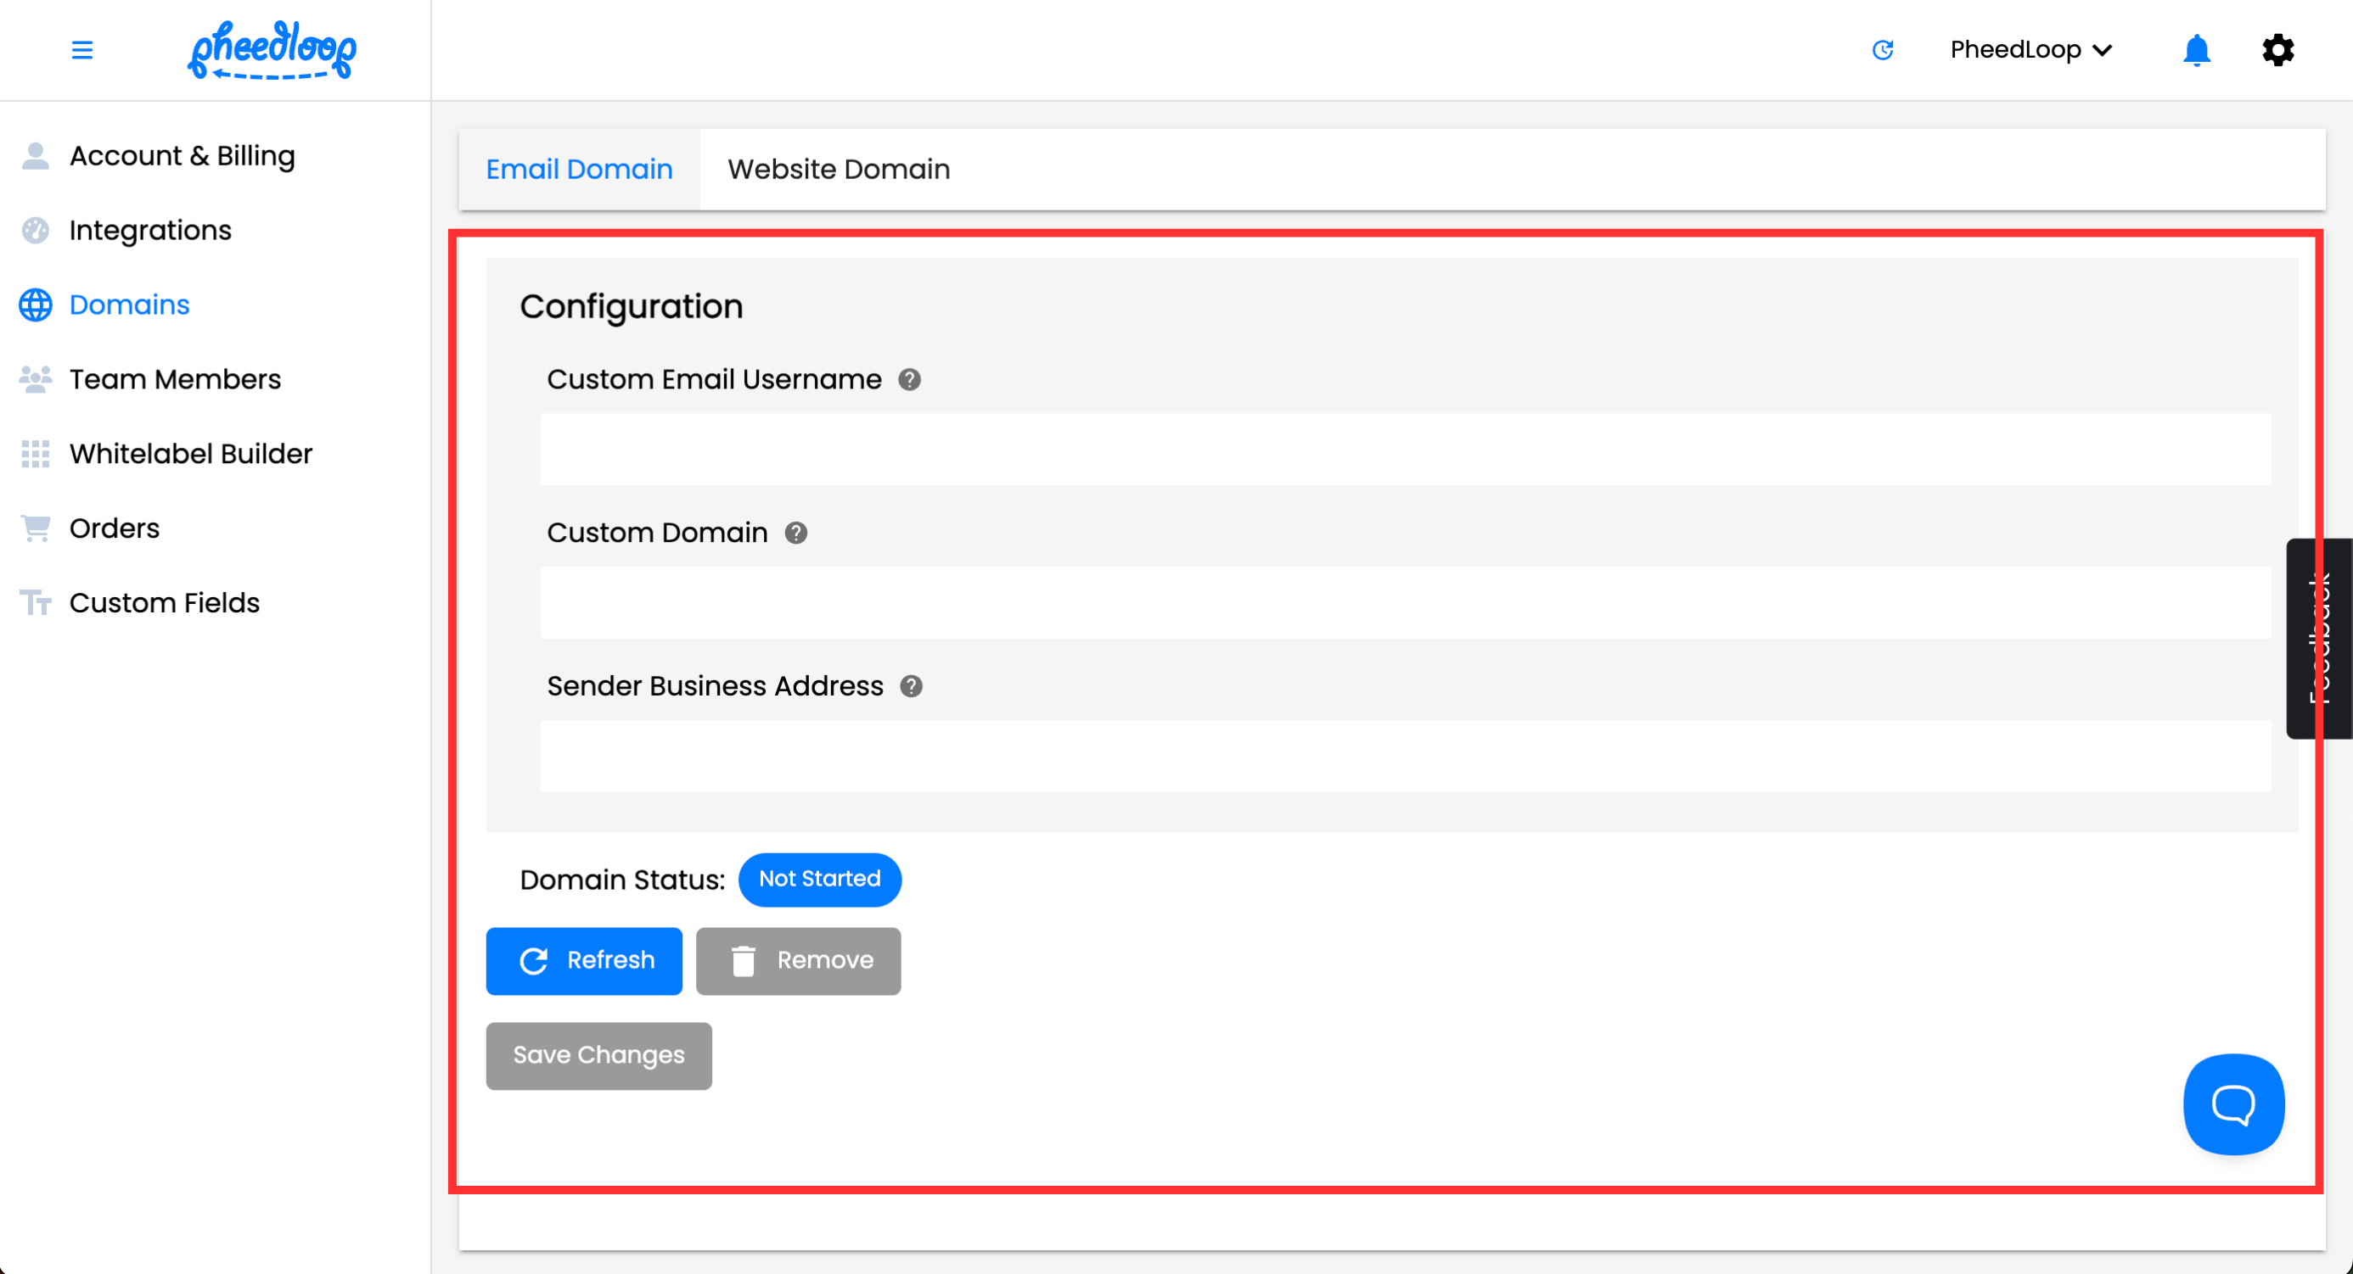This screenshot has height=1274, width=2353.
Task: Open Whitelabel Builder
Action: coord(191,454)
